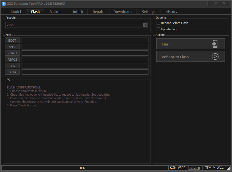232x172 pixels.
Task: Go to the Unlock tab
Action: pos(77,12)
